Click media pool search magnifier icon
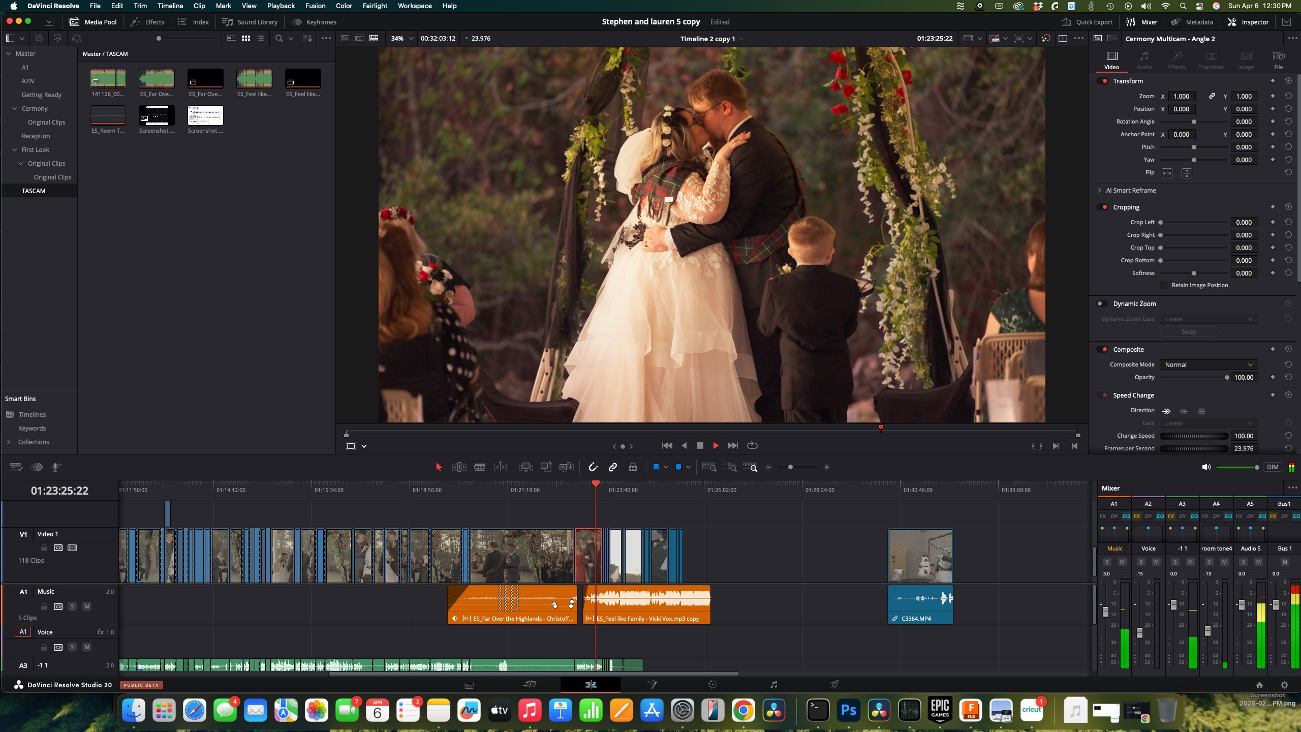 point(278,38)
